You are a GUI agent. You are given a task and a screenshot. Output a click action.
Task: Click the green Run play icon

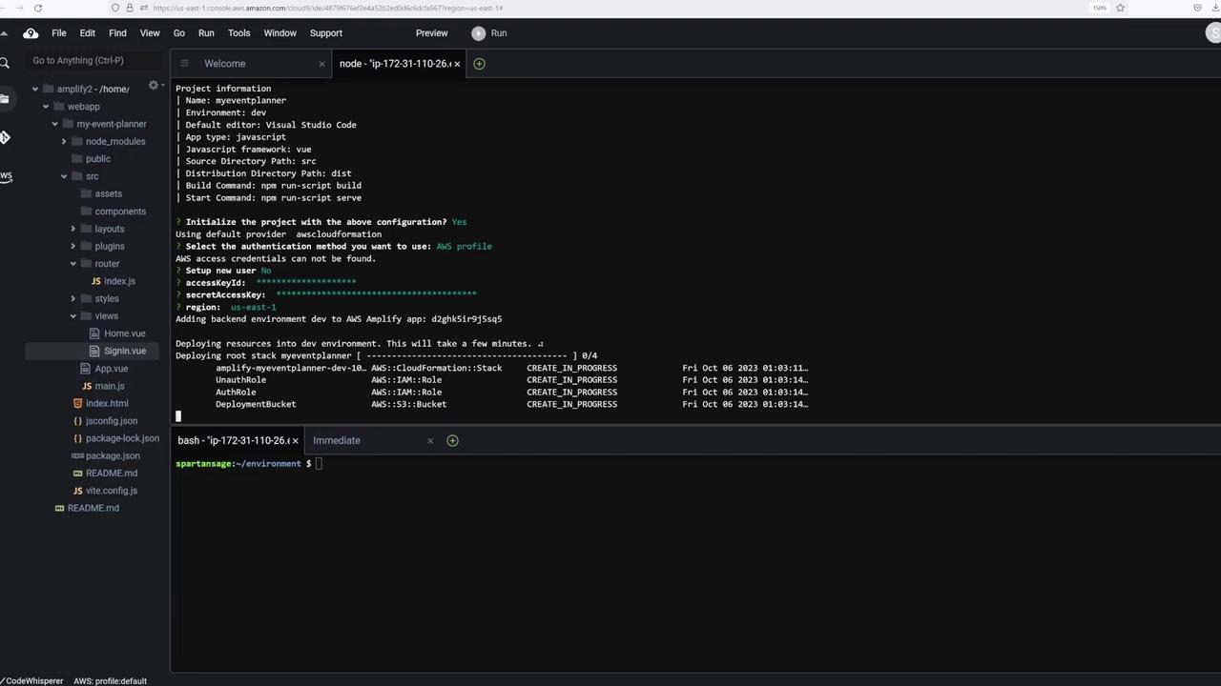pyautogui.click(x=478, y=33)
